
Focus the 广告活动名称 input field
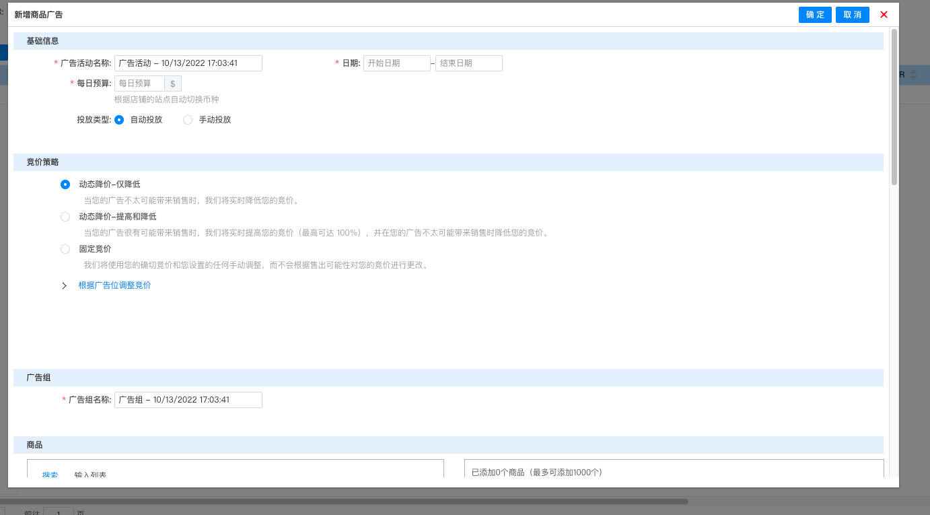pyautogui.click(x=188, y=63)
